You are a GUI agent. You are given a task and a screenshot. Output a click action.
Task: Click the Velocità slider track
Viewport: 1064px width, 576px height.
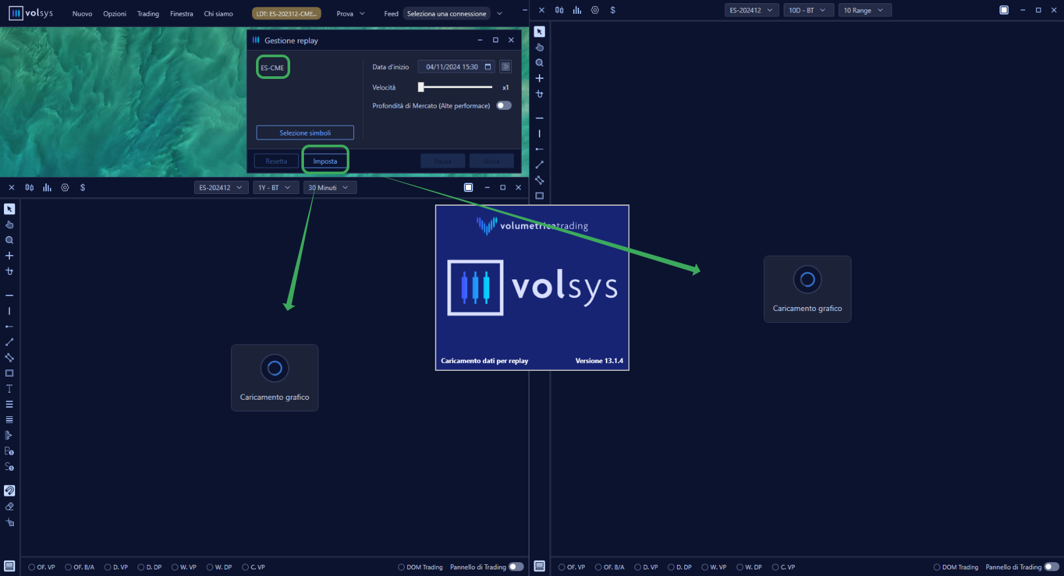coord(455,87)
